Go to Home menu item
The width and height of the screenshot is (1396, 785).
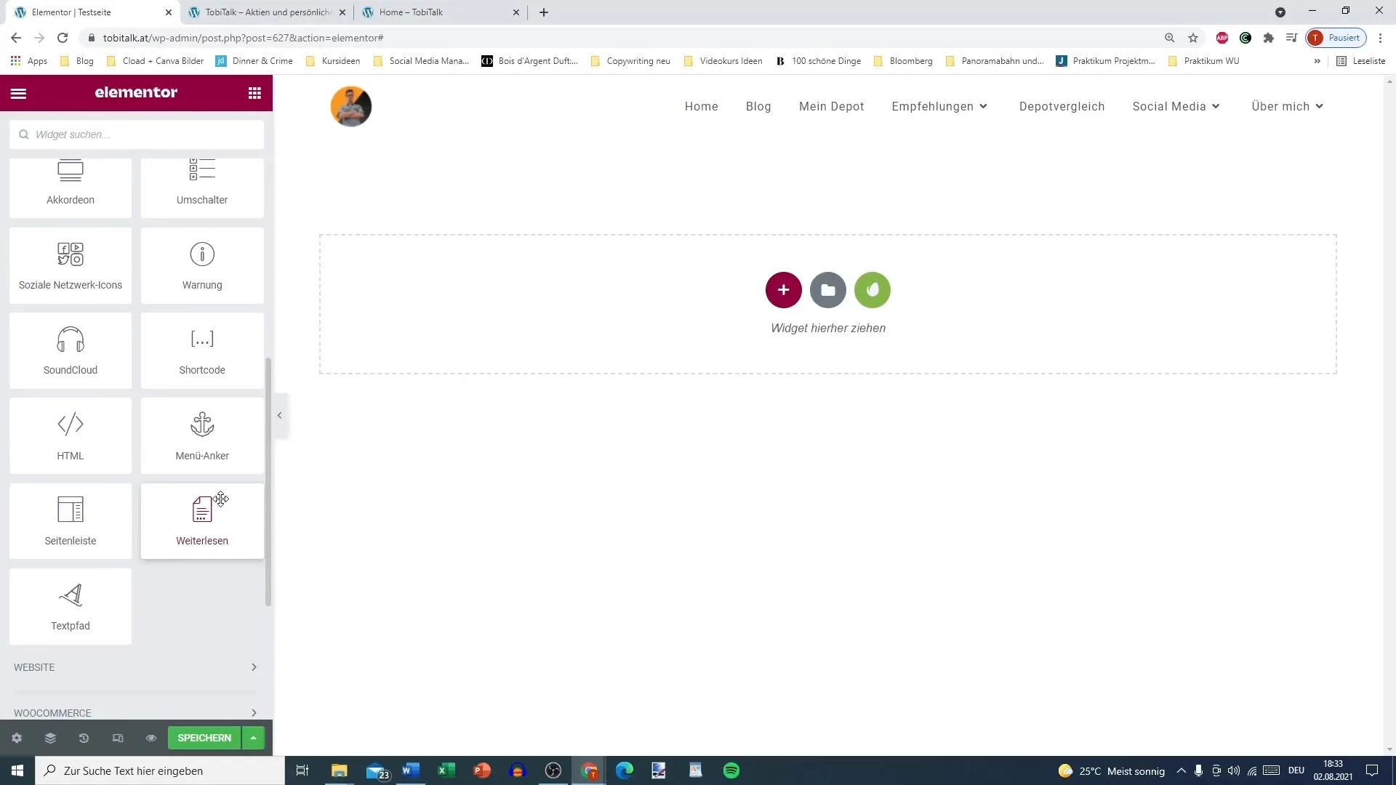[701, 106]
